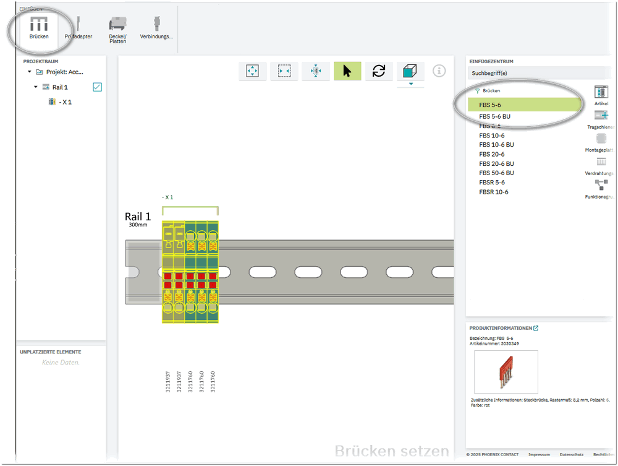
Task: Toggle the Rail 1 checkbox in project tree
Action: tap(98, 87)
